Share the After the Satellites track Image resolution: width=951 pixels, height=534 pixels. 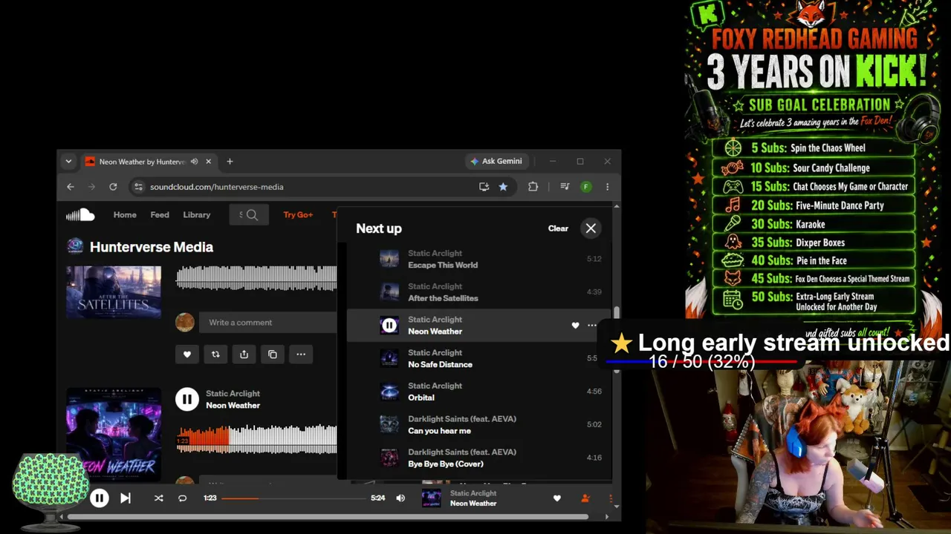coord(244,355)
